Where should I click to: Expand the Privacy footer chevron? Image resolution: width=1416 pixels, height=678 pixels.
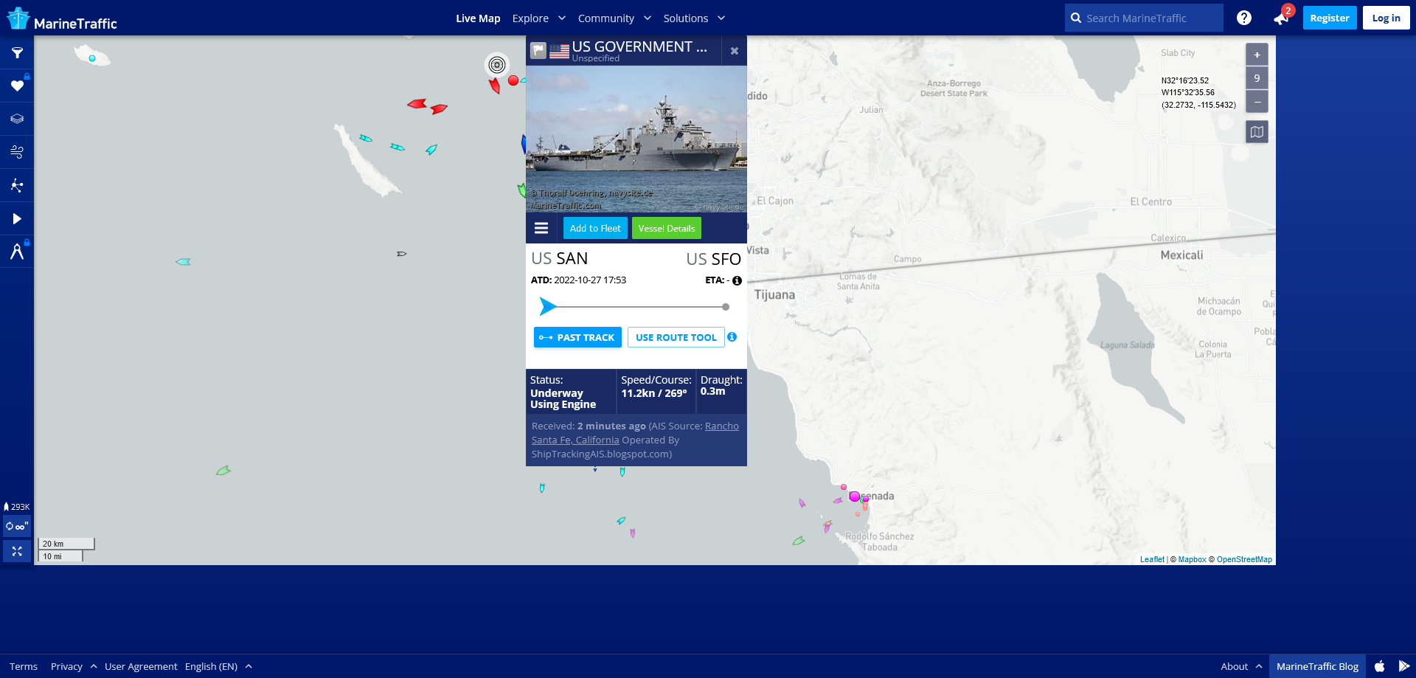coord(94,666)
